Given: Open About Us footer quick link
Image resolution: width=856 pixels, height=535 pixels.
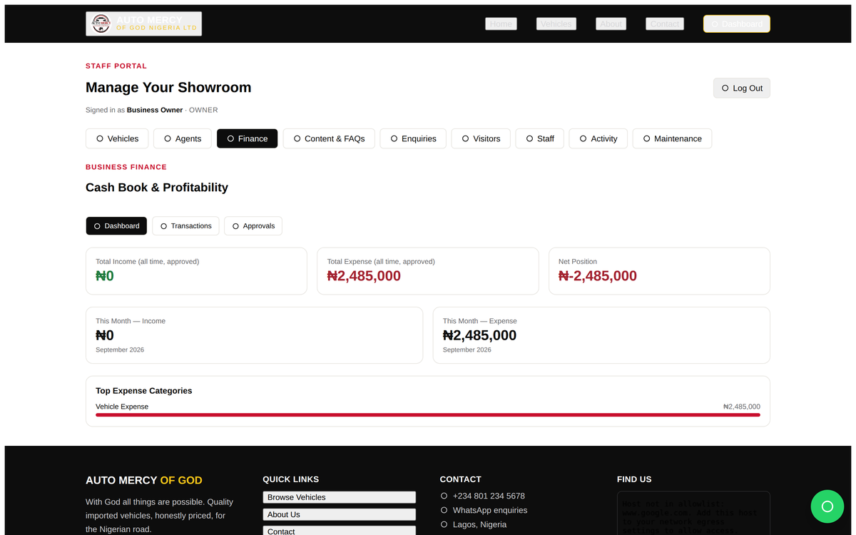Looking at the screenshot, I should [339, 514].
